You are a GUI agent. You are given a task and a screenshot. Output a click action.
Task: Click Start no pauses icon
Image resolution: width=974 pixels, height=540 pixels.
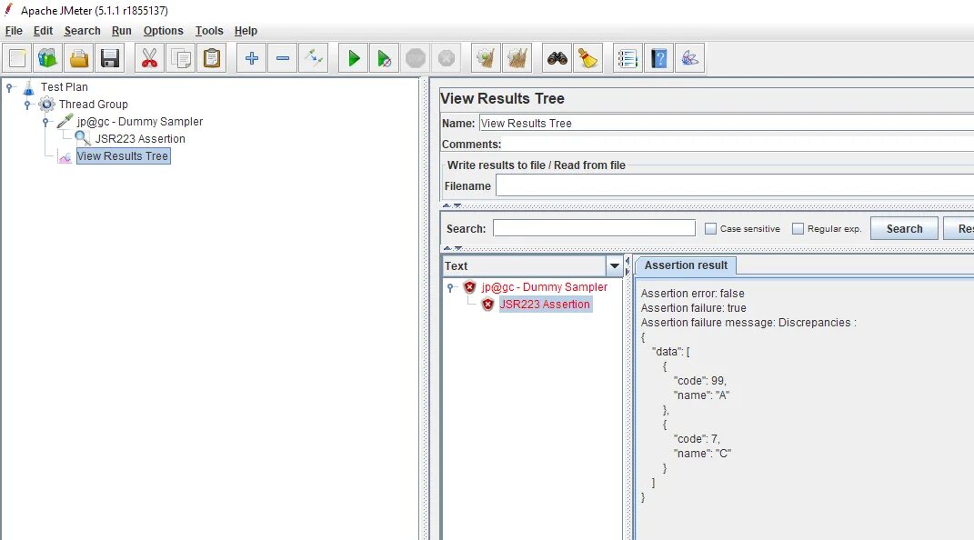point(385,58)
